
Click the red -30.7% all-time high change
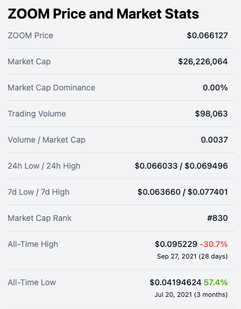[214, 244]
